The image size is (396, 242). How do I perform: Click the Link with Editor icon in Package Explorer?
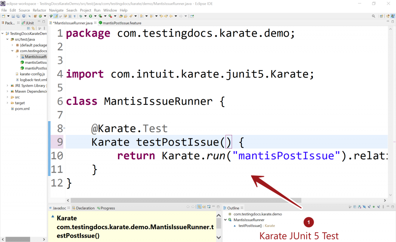coord(33,28)
